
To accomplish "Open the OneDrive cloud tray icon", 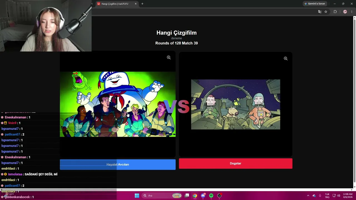I will click(x=314, y=196).
